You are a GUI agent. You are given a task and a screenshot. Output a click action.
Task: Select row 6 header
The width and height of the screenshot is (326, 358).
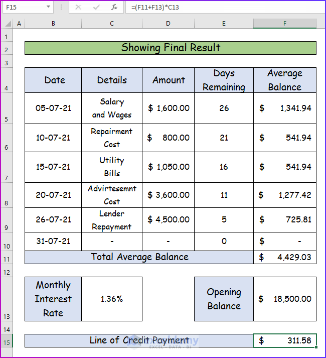point(7,138)
